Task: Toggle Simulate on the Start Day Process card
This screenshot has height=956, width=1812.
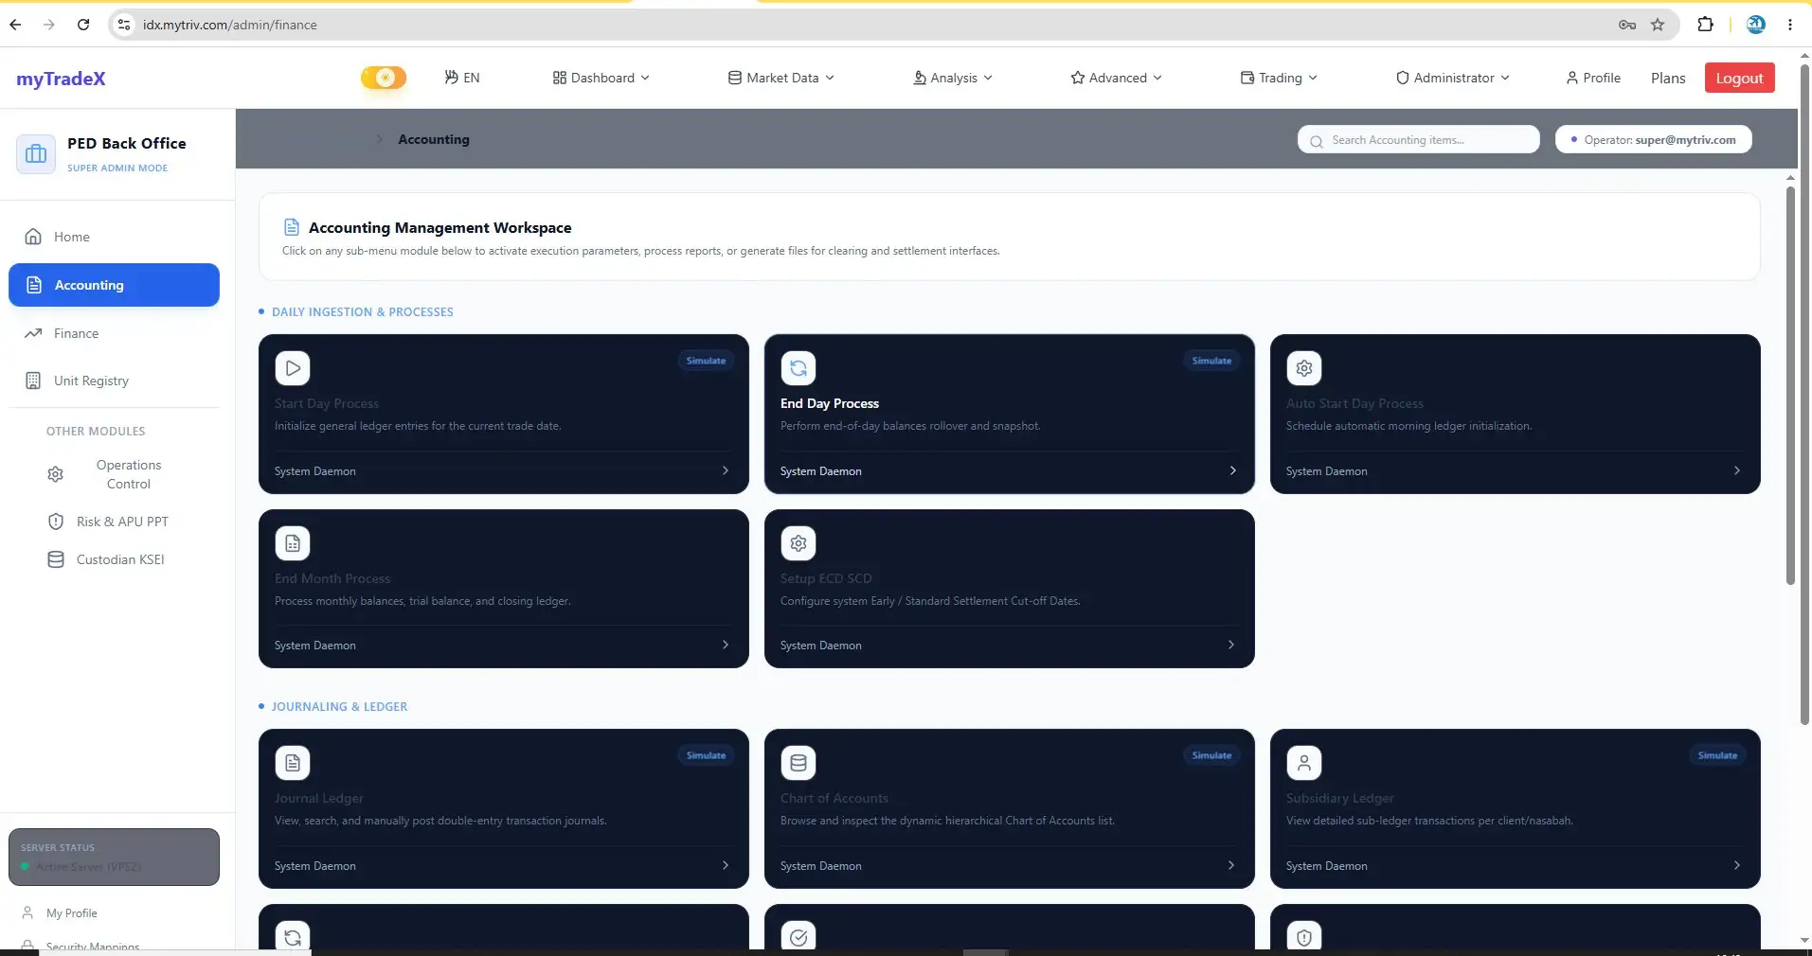Action: click(x=706, y=361)
